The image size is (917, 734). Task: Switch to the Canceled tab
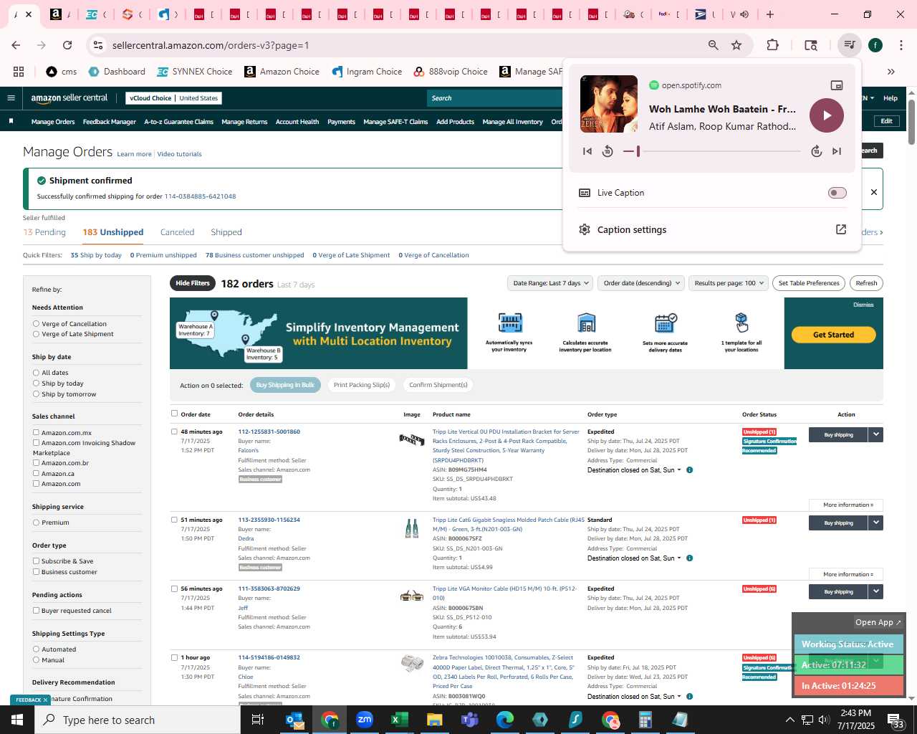(x=177, y=232)
